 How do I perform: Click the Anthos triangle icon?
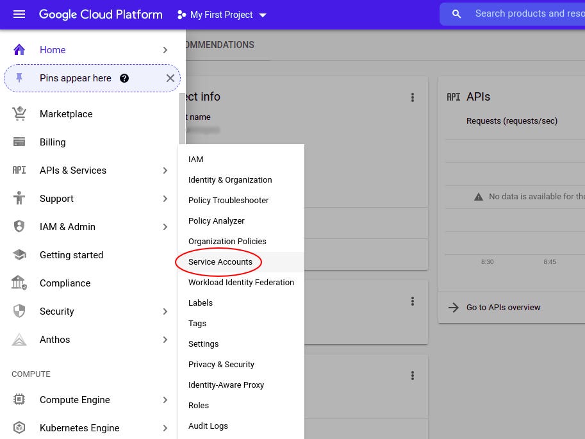[19, 339]
